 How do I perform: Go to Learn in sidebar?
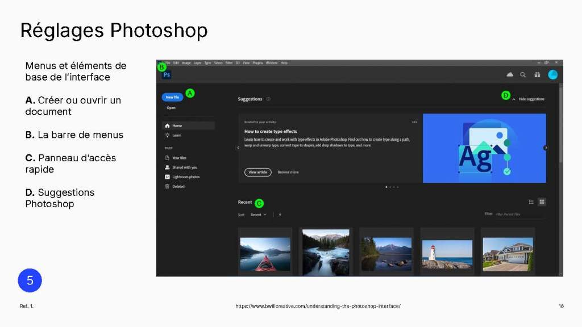tap(174, 135)
